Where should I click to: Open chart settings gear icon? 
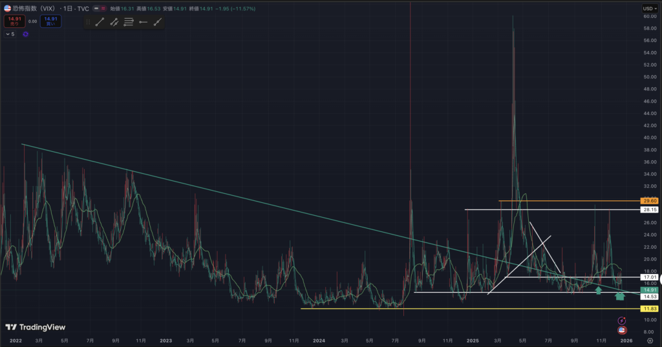click(x=649, y=340)
